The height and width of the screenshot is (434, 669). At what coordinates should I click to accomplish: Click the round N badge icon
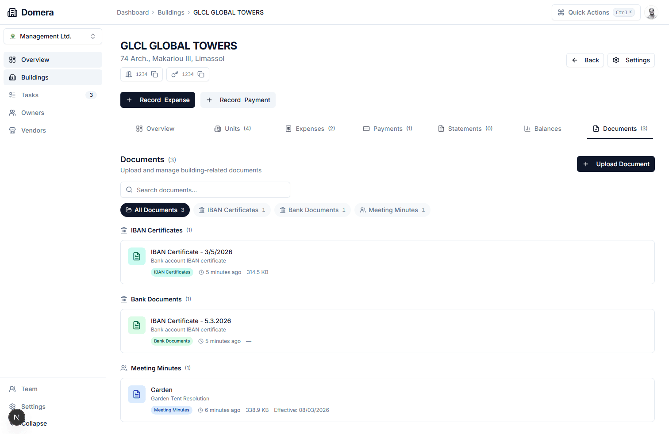pyautogui.click(x=17, y=417)
